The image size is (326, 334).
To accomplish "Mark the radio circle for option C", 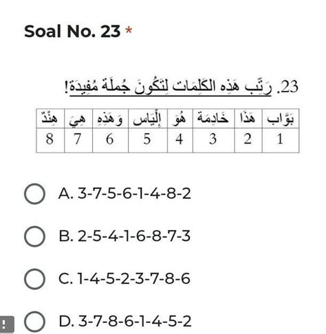I will pyautogui.click(x=34, y=279).
